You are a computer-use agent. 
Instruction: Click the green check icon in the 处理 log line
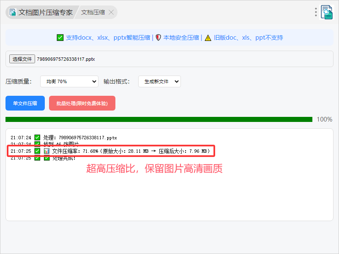click(37, 138)
